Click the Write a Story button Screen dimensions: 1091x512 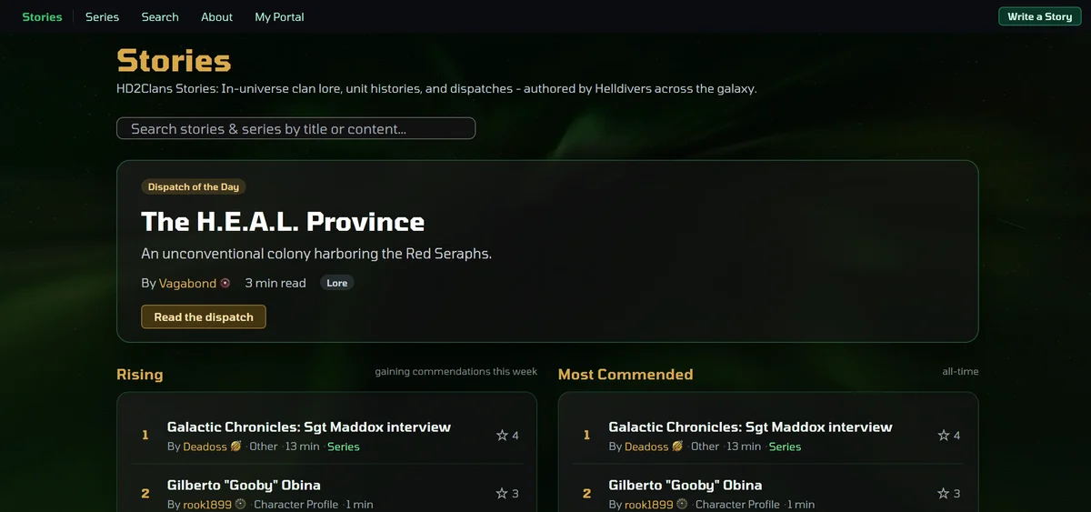[x=1039, y=16]
